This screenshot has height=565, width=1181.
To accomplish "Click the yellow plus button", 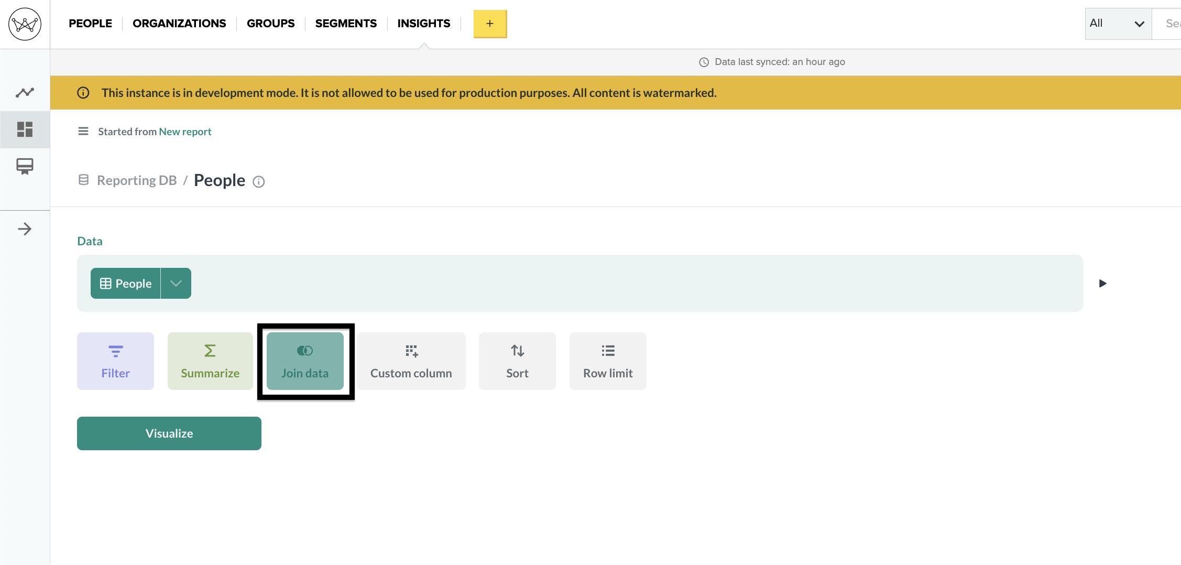I will coord(490,24).
